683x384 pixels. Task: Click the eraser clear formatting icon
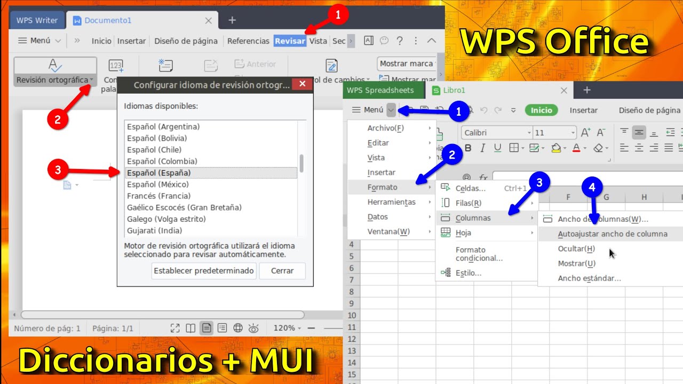coord(598,148)
